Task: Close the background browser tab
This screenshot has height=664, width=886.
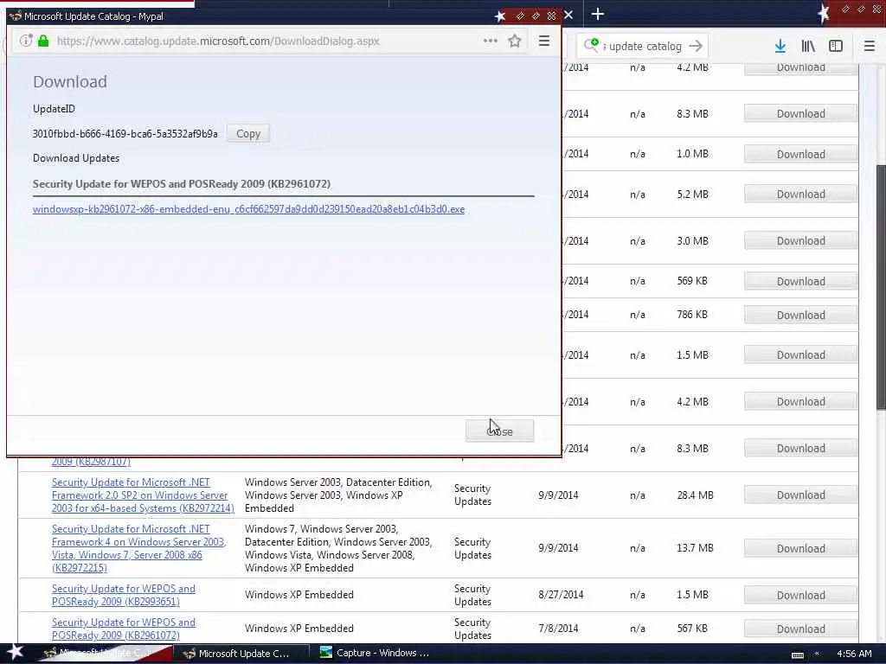Action: click(x=569, y=16)
